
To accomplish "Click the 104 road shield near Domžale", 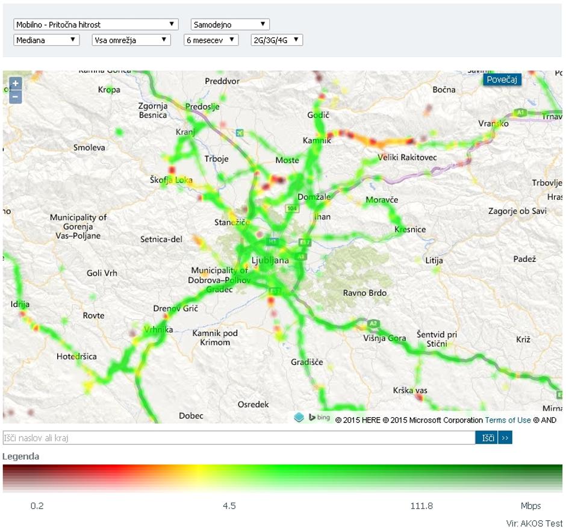I will tap(293, 208).
